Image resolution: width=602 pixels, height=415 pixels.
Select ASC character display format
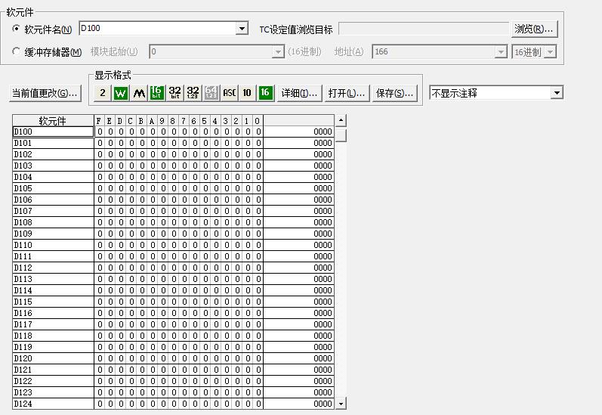coord(229,93)
